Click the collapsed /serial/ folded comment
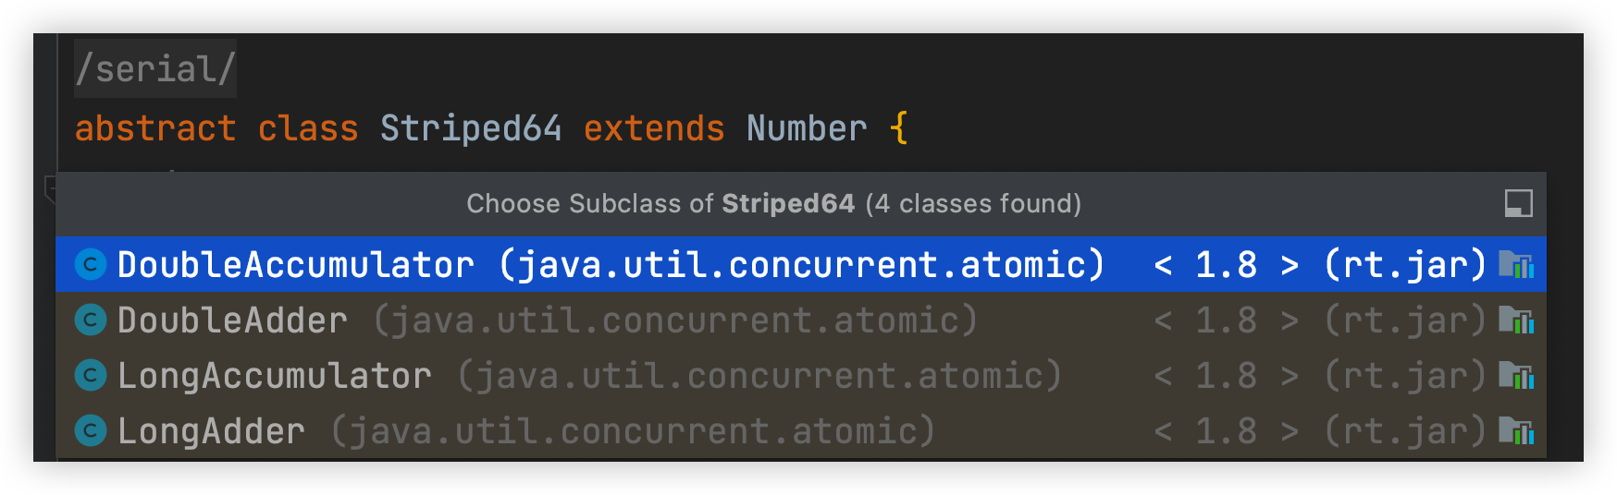Image resolution: width=1617 pixels, height=495 pixels. click(155, 68)
